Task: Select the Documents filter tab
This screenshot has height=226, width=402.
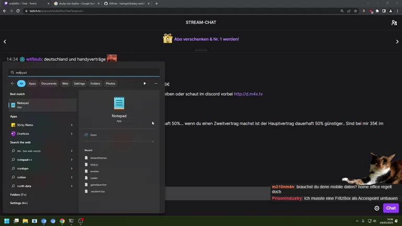Action: [x=49, y=84]
